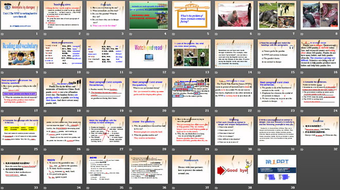Select the '第1PPT' final slide thumbnail
The height and width of the screenshot is (190, 340).
[277, 169]
